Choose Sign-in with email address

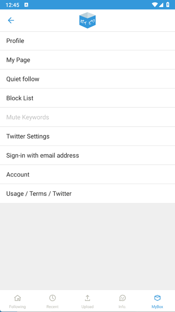click(x=87, y=156)
